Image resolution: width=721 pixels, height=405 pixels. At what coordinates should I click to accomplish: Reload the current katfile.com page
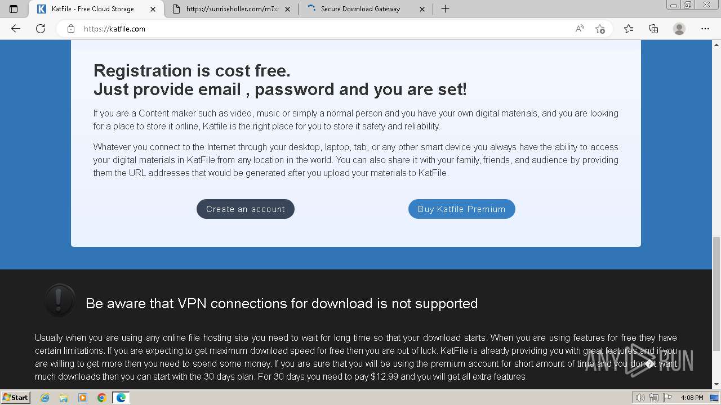(x=41, y=29)
